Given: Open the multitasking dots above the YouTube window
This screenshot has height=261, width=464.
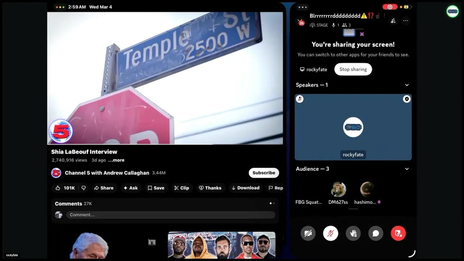Looking at the screenshot, I should coord(60,7).
